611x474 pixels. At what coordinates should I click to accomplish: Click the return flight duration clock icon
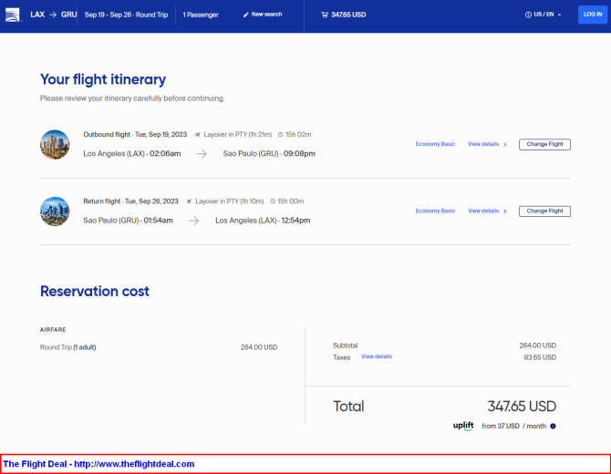click(273, 201)
